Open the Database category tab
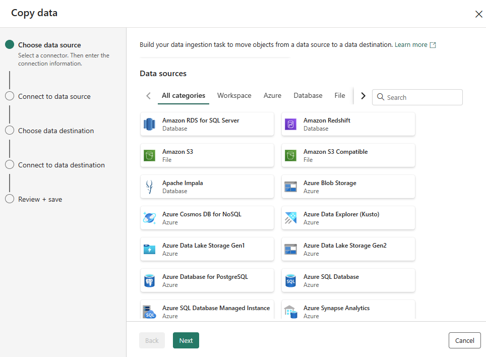486x357 pixels. click(x=308, y=95)
